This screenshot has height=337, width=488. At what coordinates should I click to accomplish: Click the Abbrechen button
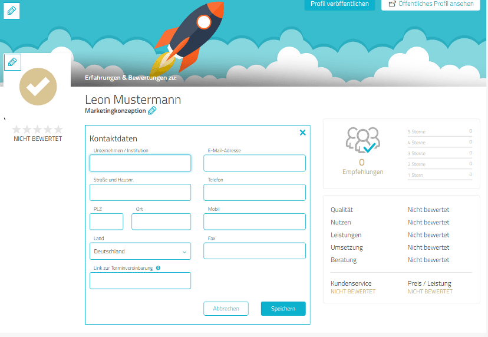[x=226, y=309]
